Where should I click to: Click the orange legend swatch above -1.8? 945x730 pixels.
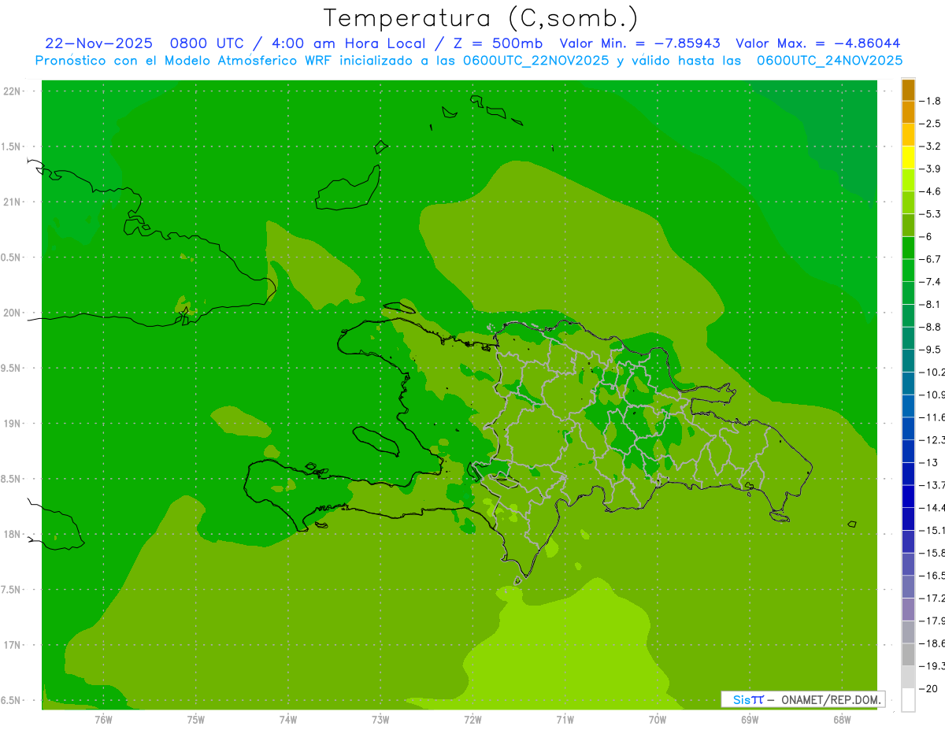click(908, 90)
